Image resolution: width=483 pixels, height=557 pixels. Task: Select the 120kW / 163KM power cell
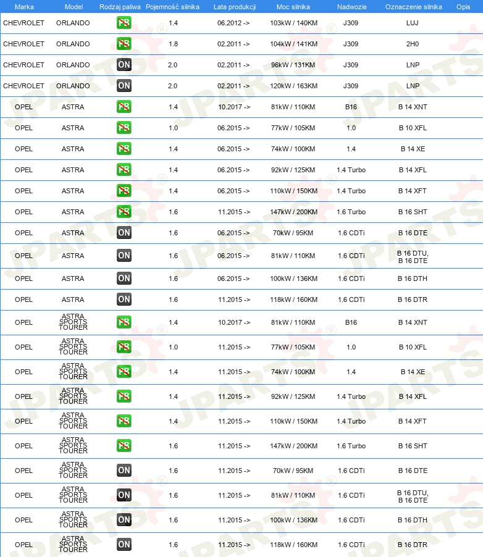point(293,86)
